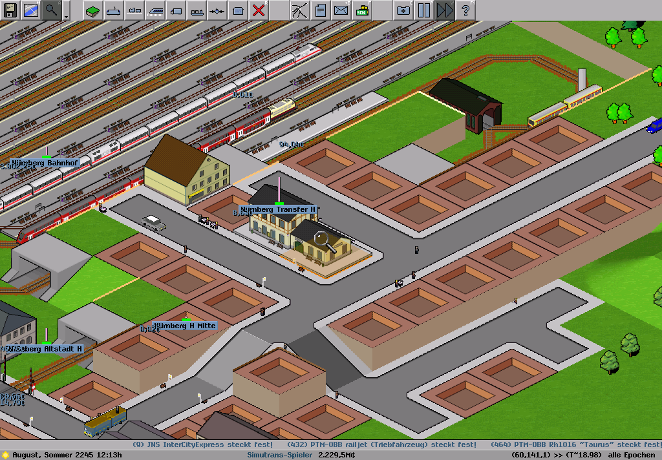
Task: Open the line management network icon
Action: click(299, 10)
